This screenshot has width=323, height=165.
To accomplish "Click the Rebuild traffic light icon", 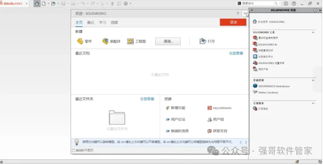I will (112, 3).
